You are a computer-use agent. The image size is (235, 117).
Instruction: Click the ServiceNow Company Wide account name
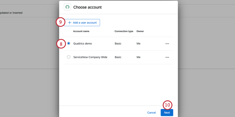[90, 57]
